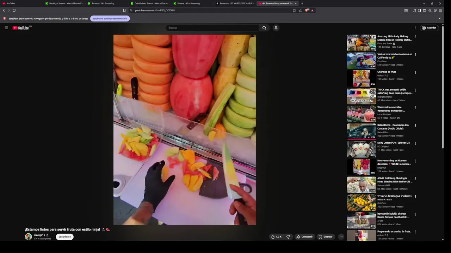Open Brave Wallet icon

point(425,11)
